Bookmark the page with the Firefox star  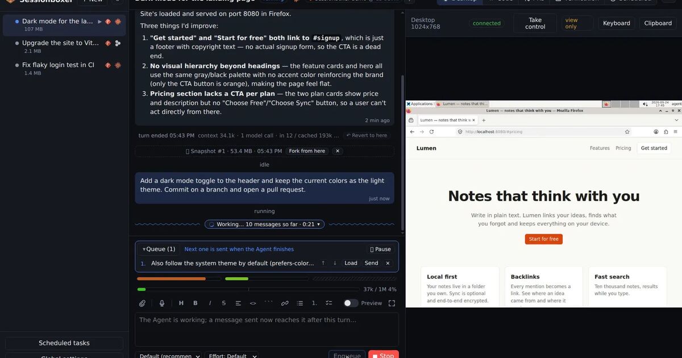tap(627, 131)
